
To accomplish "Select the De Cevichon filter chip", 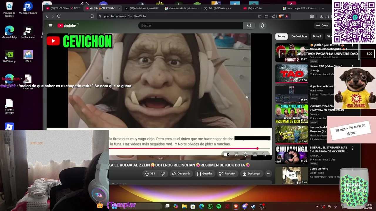I will [x=299, y=36].
